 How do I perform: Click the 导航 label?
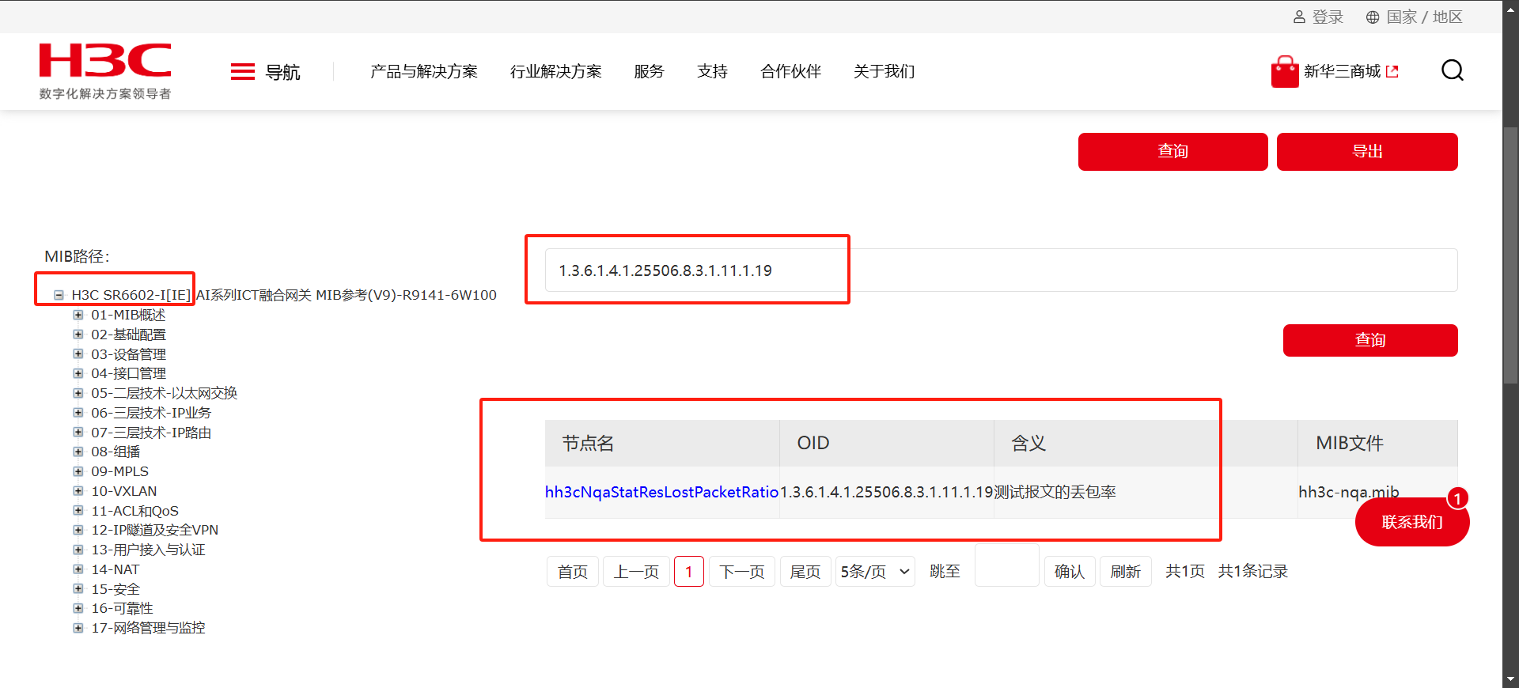point(282,73)
